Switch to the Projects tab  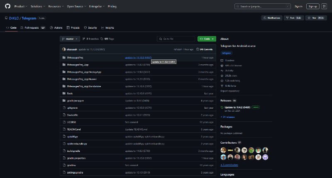(x=73, y=28)
